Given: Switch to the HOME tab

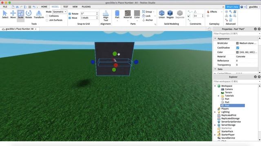Looking at the screenshot, I should click(44, 7).
